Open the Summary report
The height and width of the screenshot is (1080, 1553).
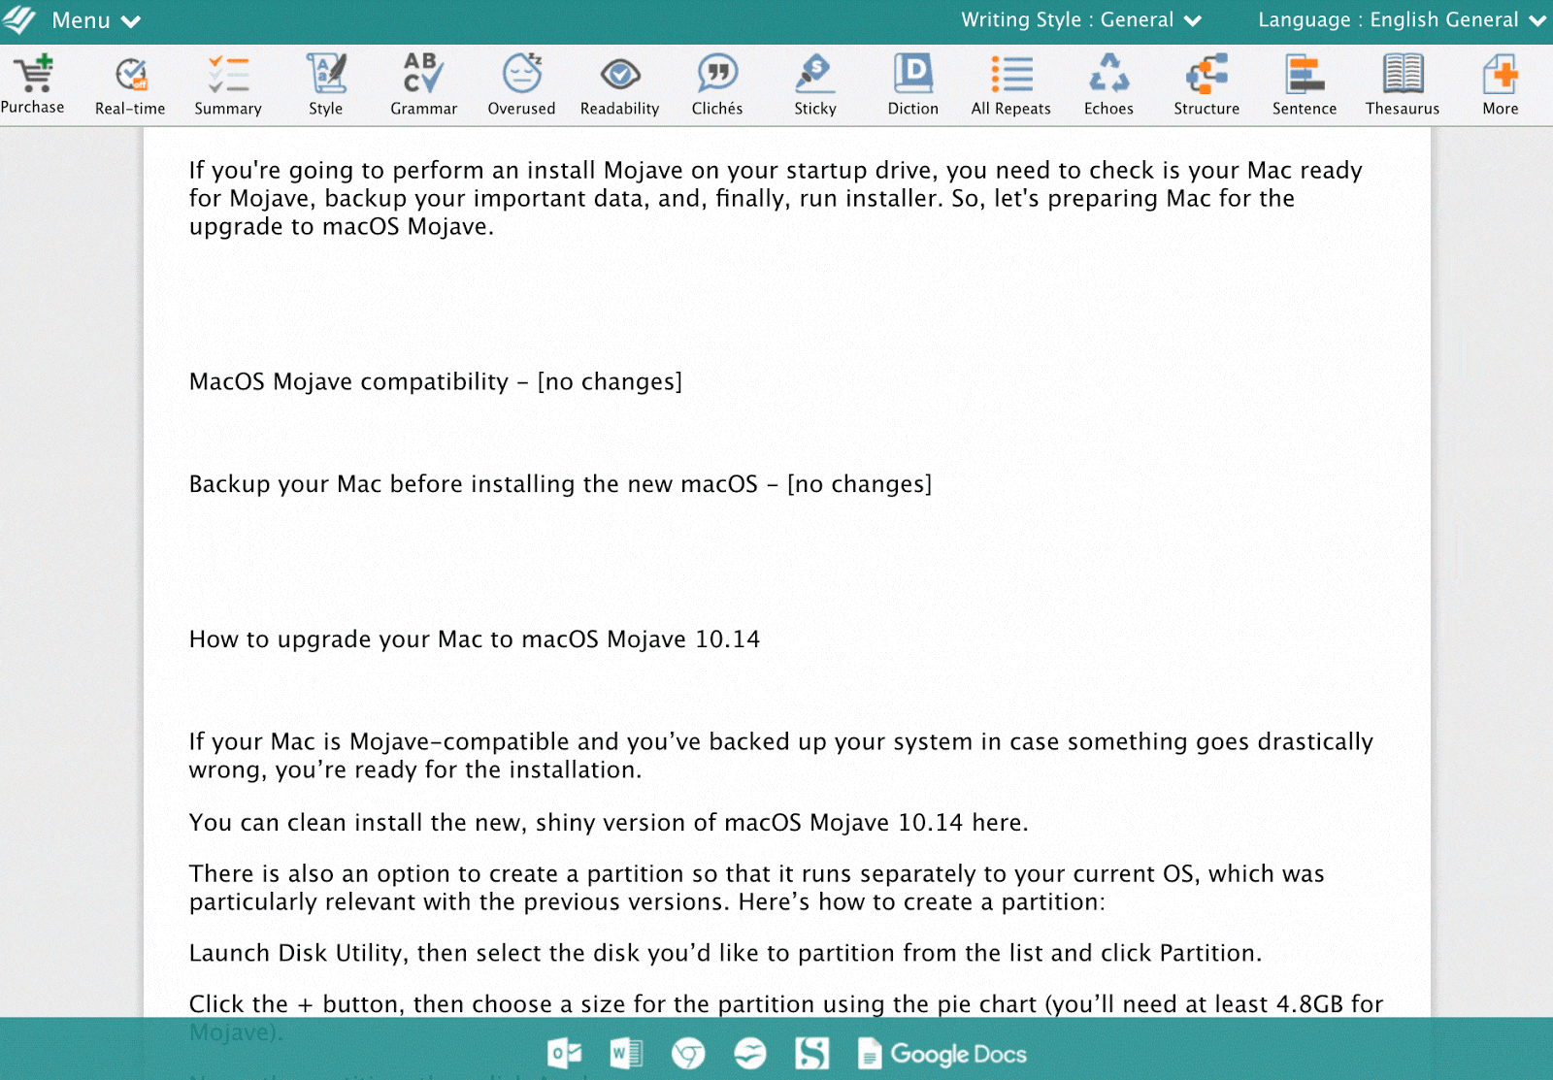tap(228, 85)
